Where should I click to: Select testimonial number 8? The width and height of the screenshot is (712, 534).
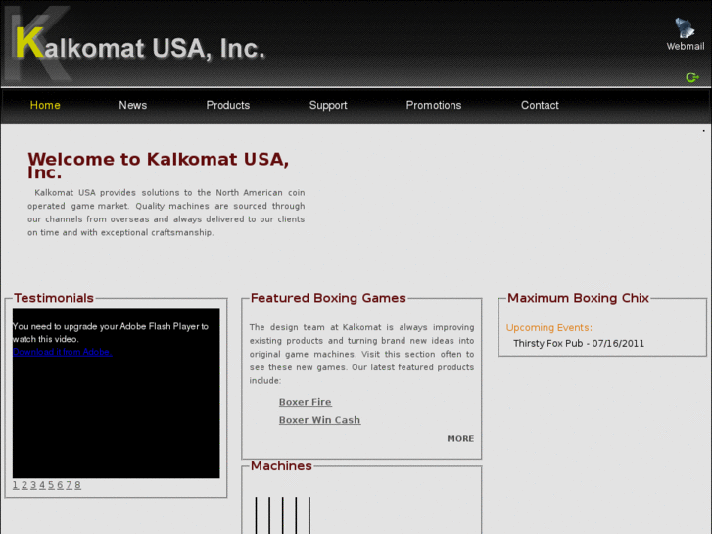coord(77,485)
